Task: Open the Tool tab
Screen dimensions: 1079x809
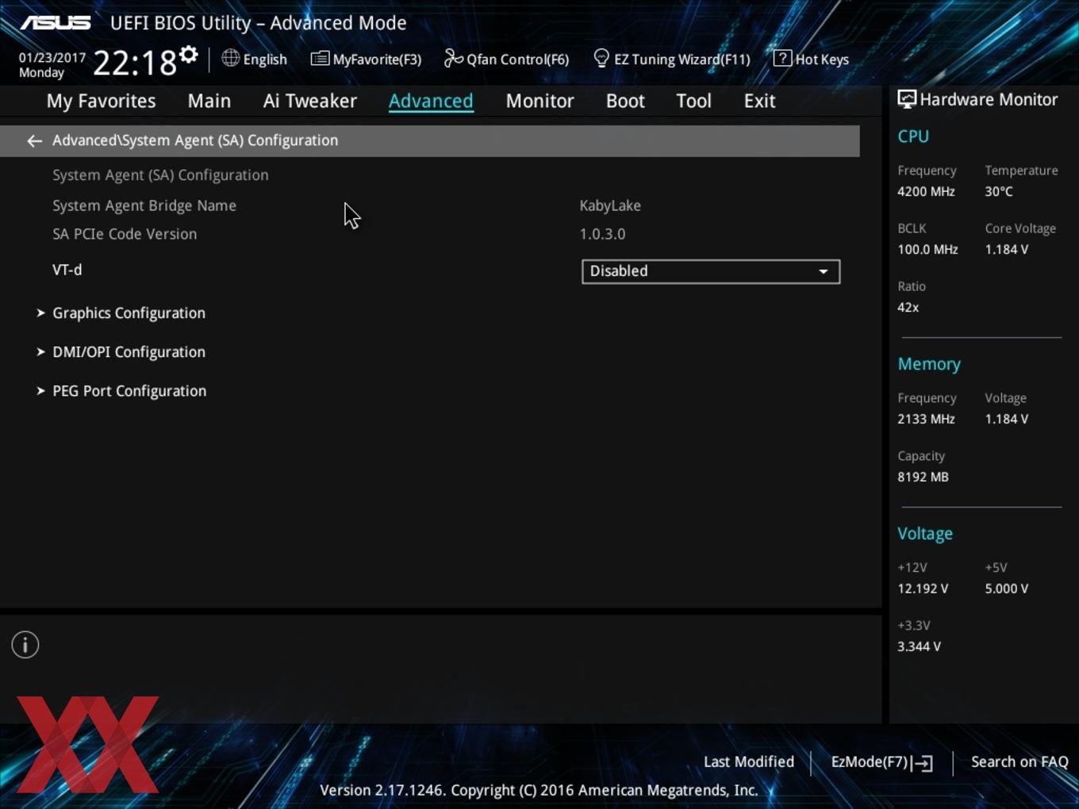Action: coord(693,102)
